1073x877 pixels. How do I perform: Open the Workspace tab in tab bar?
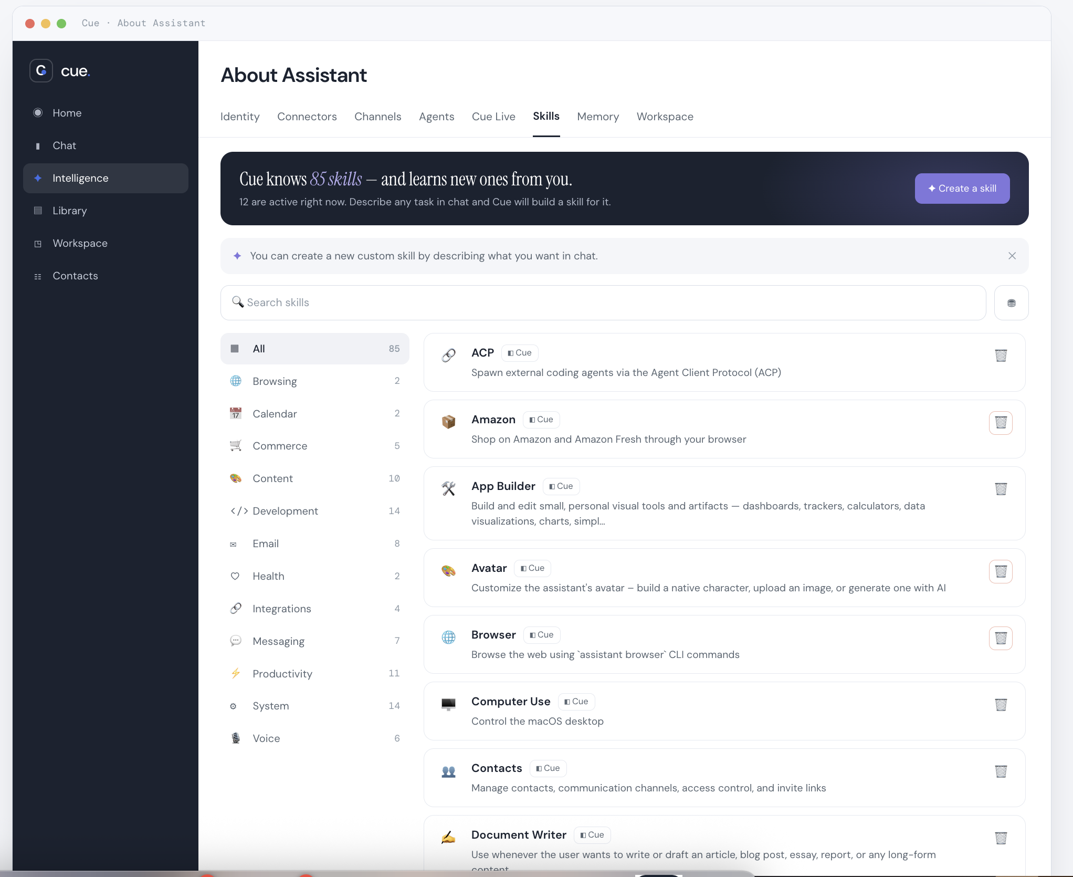click(x=665, y=117)
